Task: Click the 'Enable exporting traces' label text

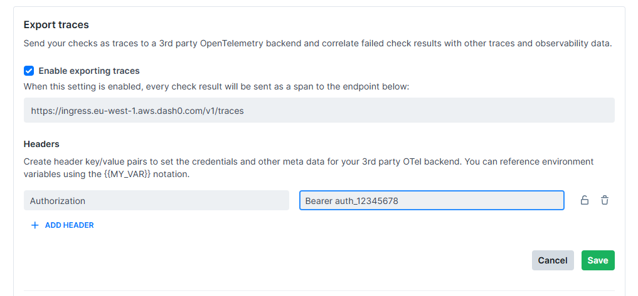Action: 89,71
